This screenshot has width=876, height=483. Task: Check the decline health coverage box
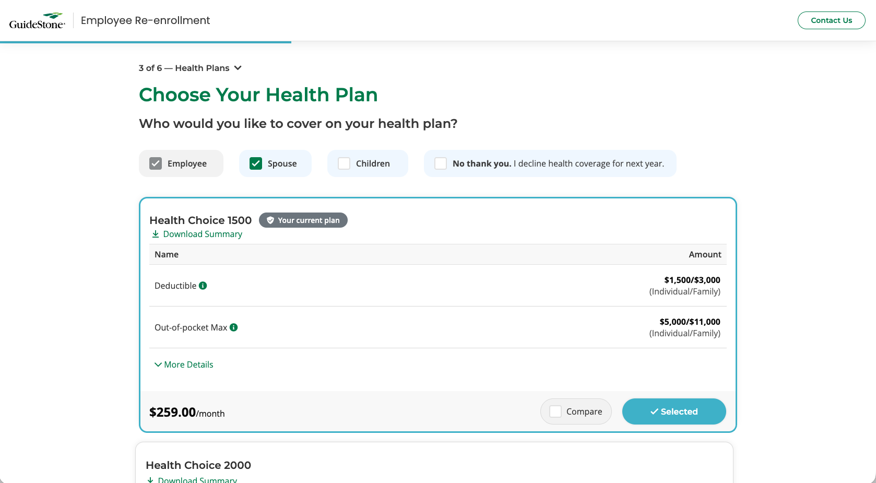[441, 163]
